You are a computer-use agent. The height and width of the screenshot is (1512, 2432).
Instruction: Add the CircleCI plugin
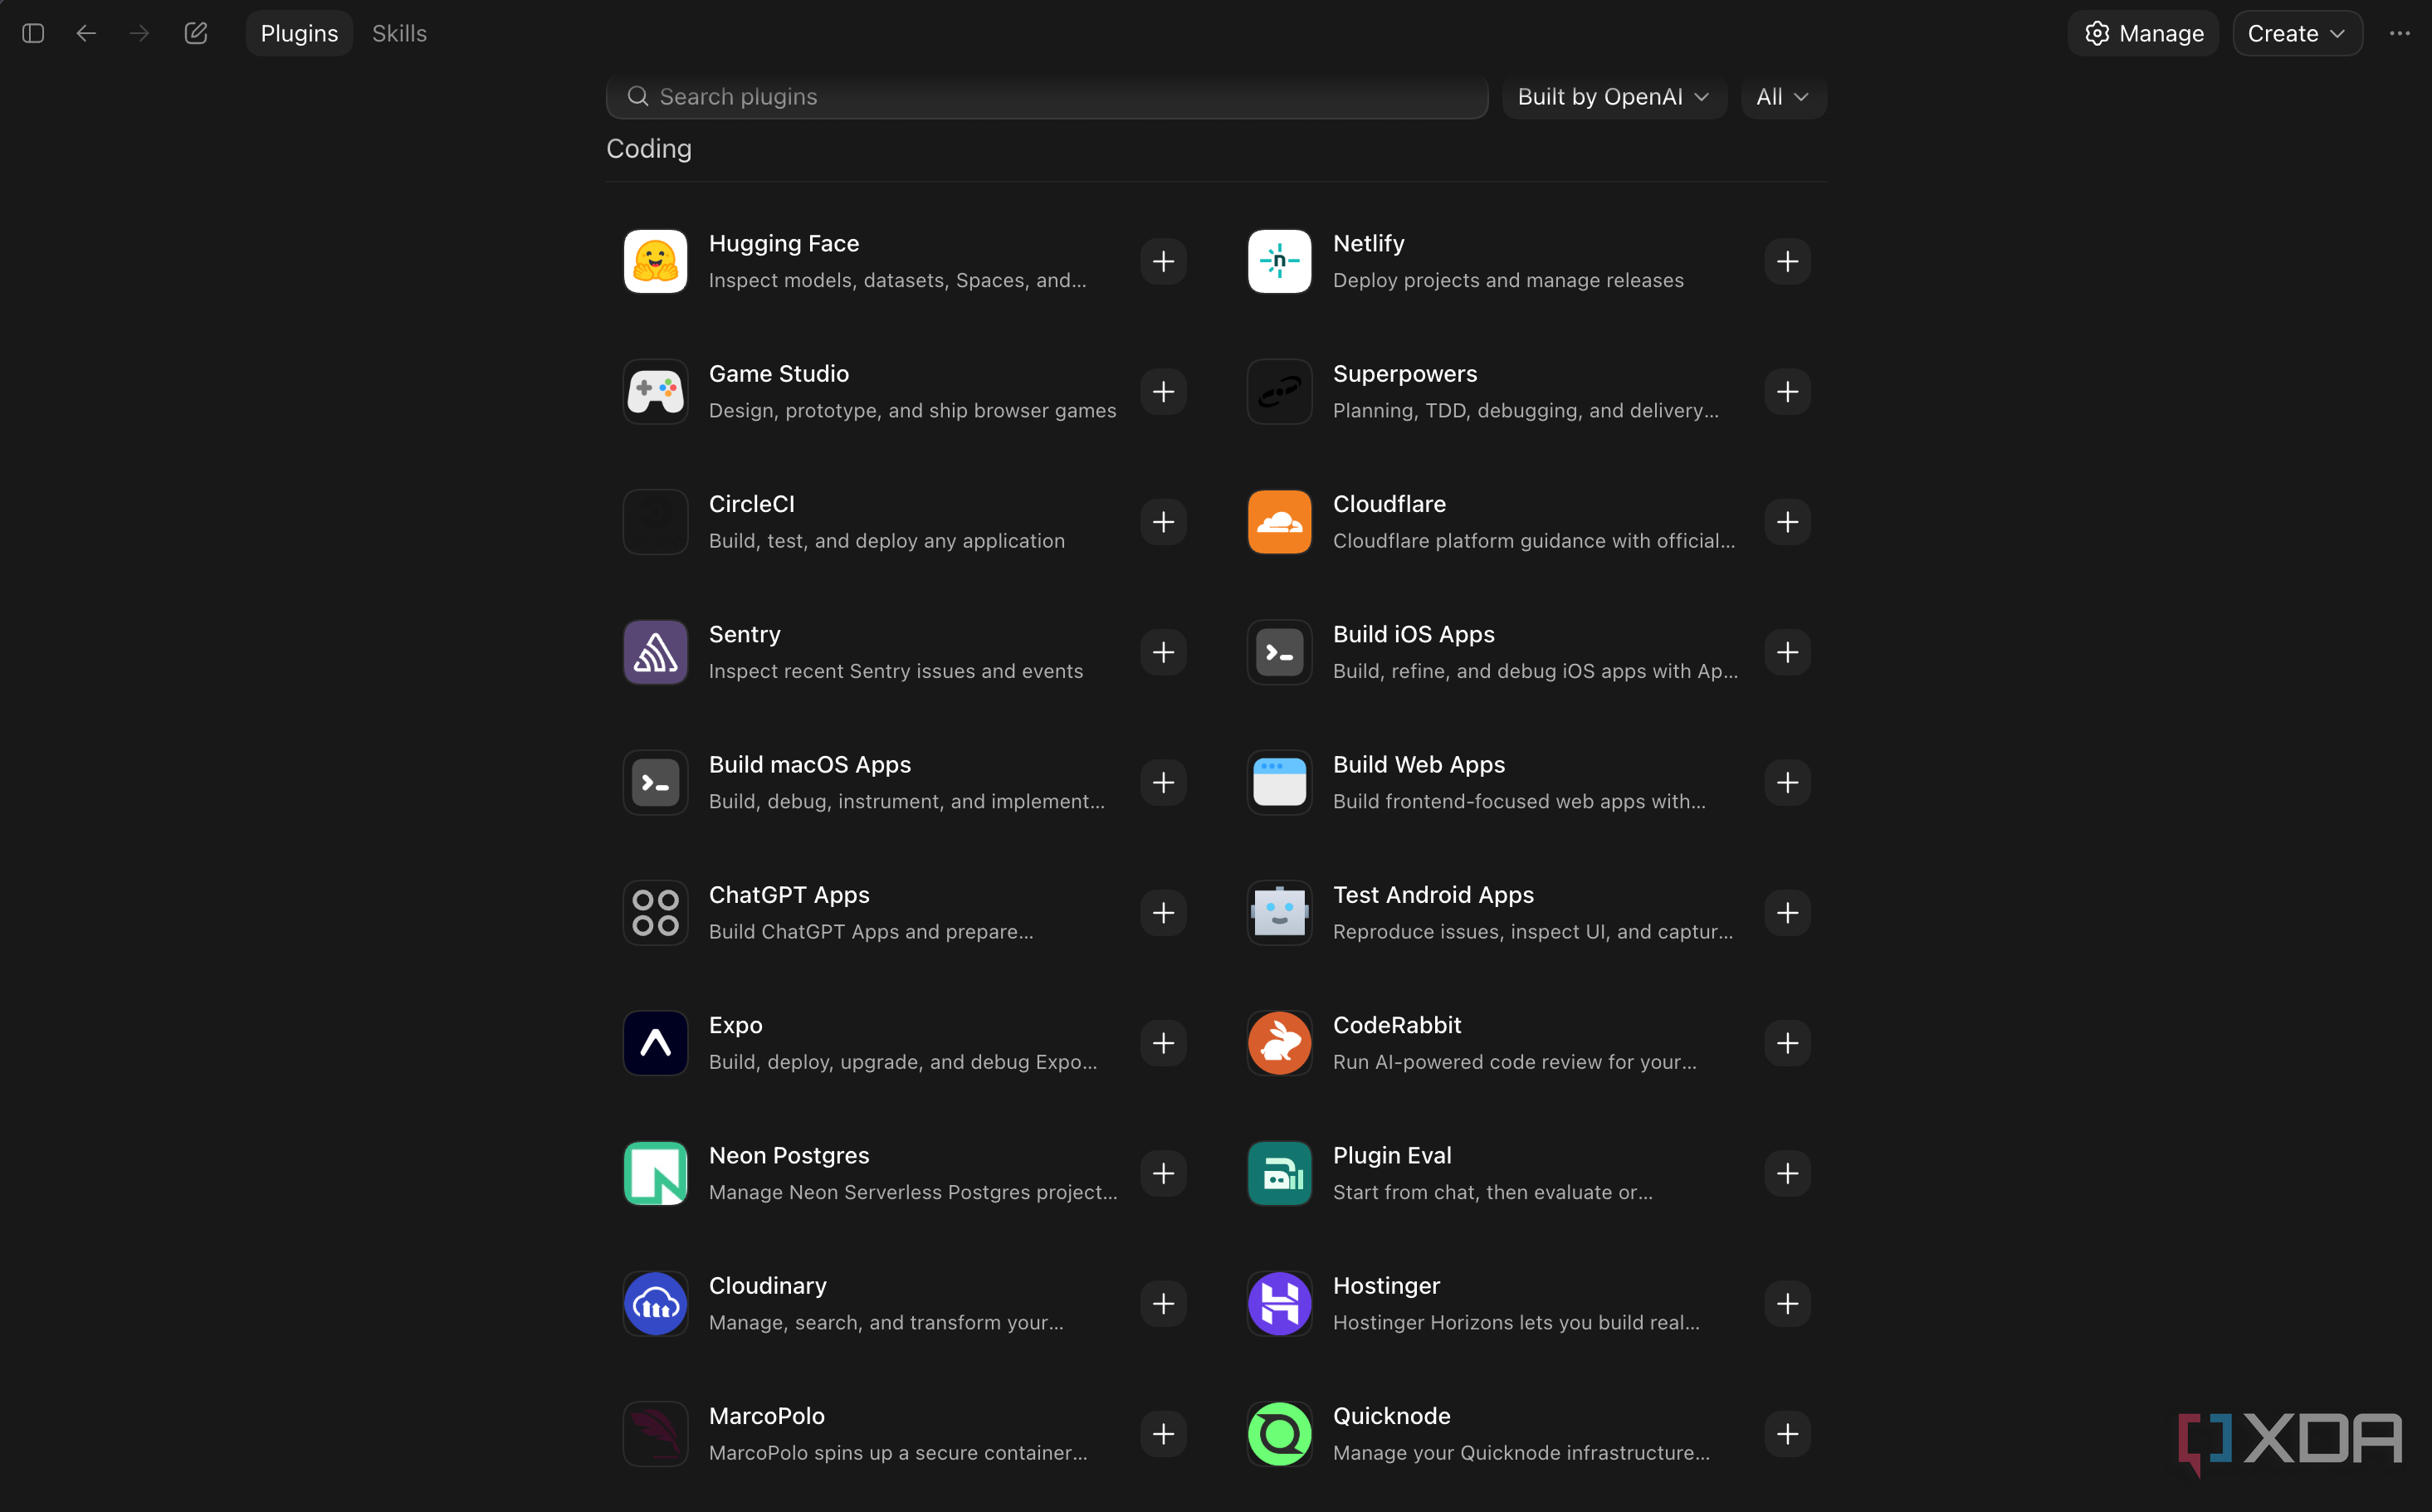click(1163, 522)
